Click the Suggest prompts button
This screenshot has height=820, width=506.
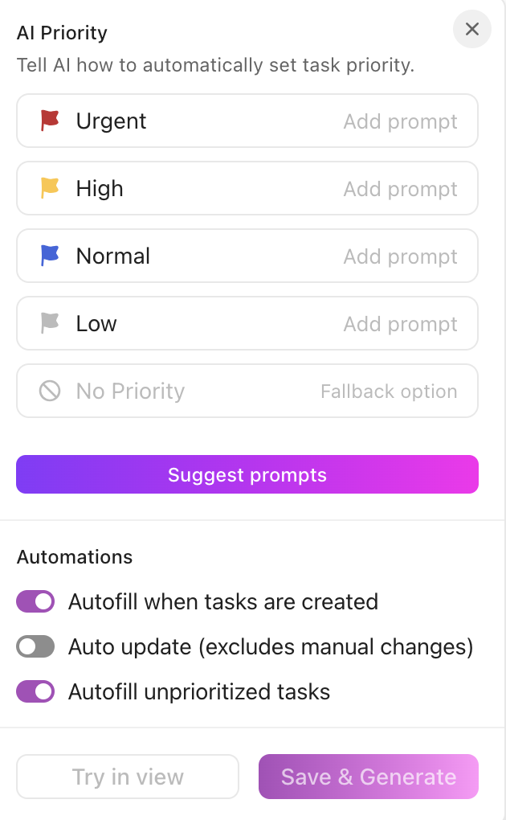tap(247, 474)
